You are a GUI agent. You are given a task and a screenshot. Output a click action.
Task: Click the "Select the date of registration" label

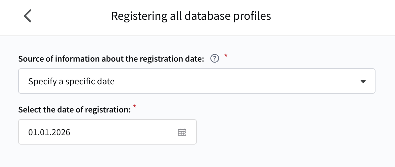[x=74, y=110]
